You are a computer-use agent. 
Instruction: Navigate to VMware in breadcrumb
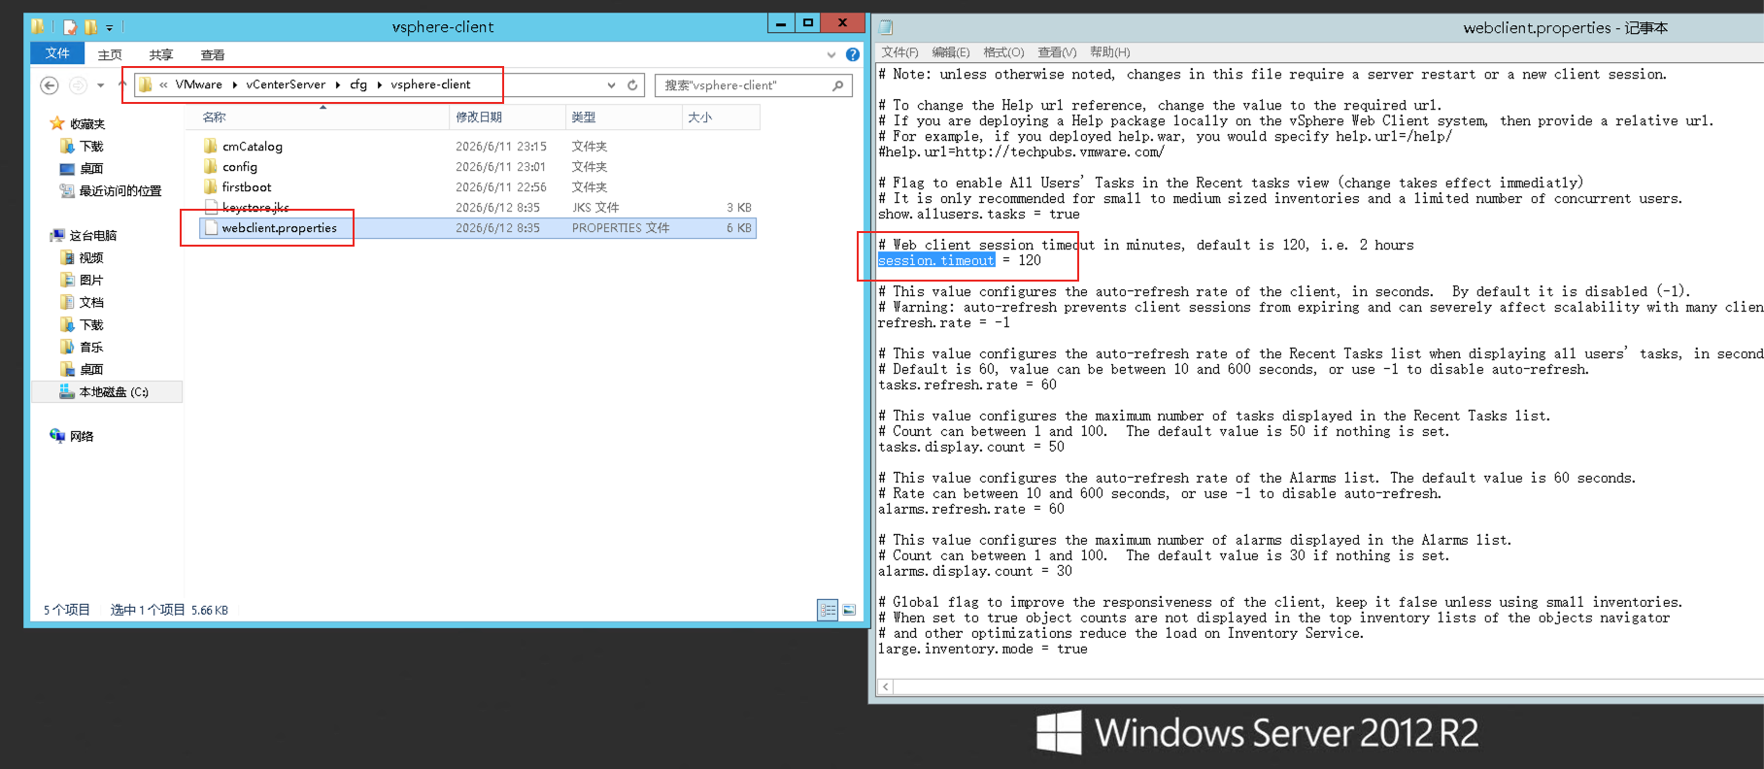(198, 84)
